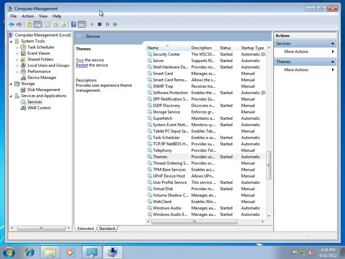This screenshot has width=345, height=259.
Task: Select the Task Scheduler service row
Action: (x=206, y=138)
